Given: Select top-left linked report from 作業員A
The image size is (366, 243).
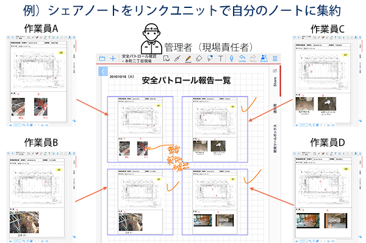Looking at the screenshot, I should pos(140,129).
